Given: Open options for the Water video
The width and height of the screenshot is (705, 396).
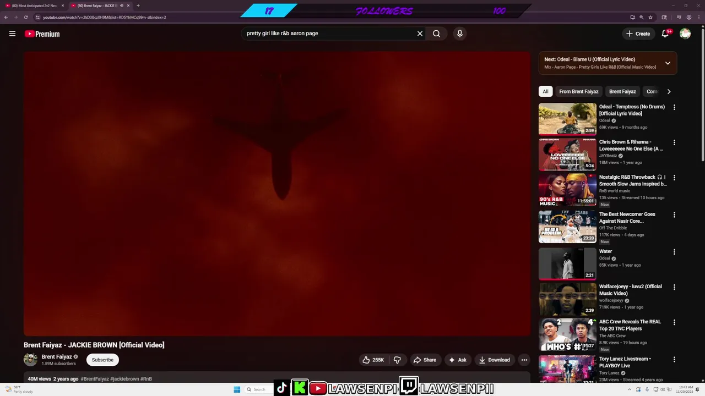Looking at the screenshot, I should [x=674, y=252].
